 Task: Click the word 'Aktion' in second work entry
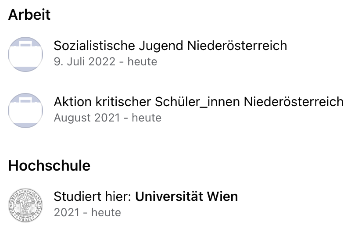click(73, 102)
